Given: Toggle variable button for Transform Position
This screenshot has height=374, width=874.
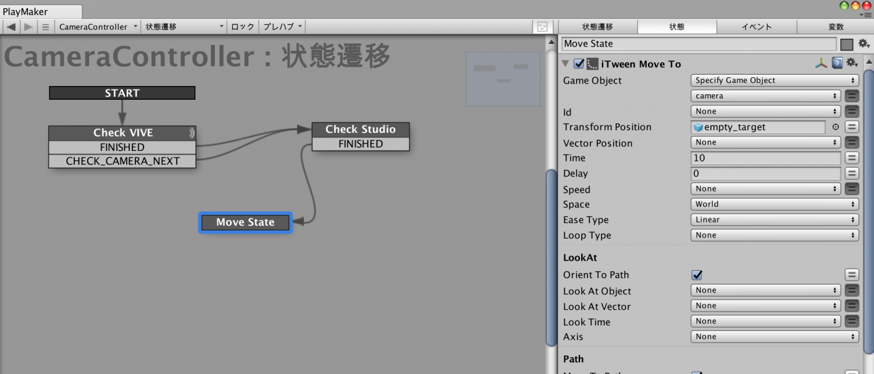Looking at the screenshot, I should pos(852,127).
